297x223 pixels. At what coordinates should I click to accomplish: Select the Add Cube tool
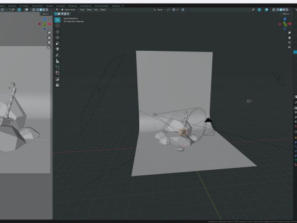coord(58,68)
